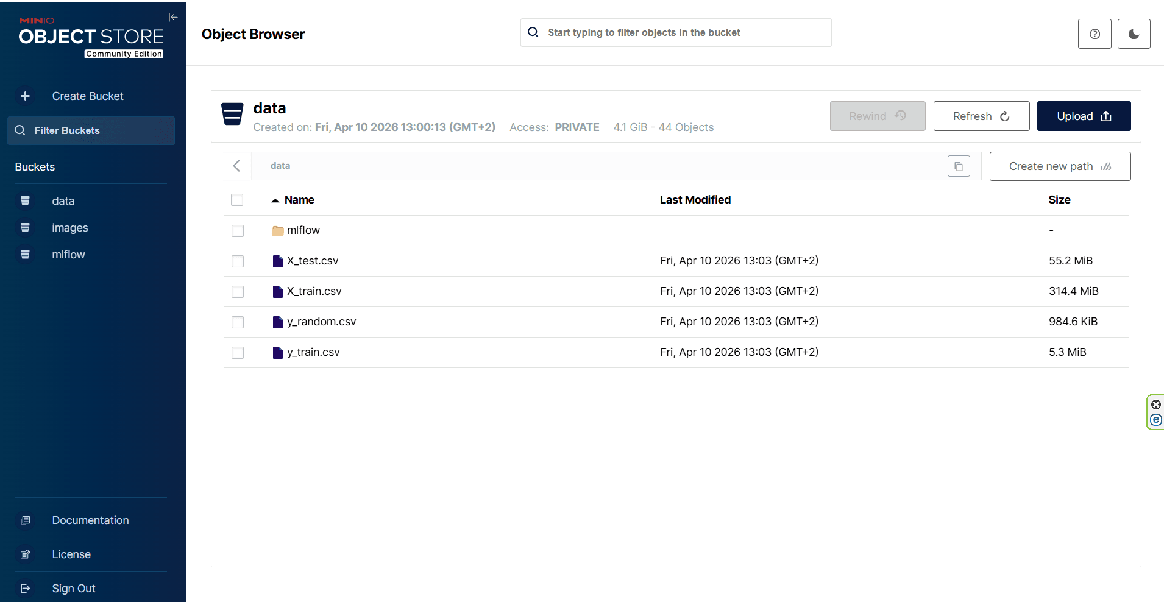Collapse the sidebar with the arrow icon
The width and height of the screenshot is (1164, 602).
tap(173, 17)
